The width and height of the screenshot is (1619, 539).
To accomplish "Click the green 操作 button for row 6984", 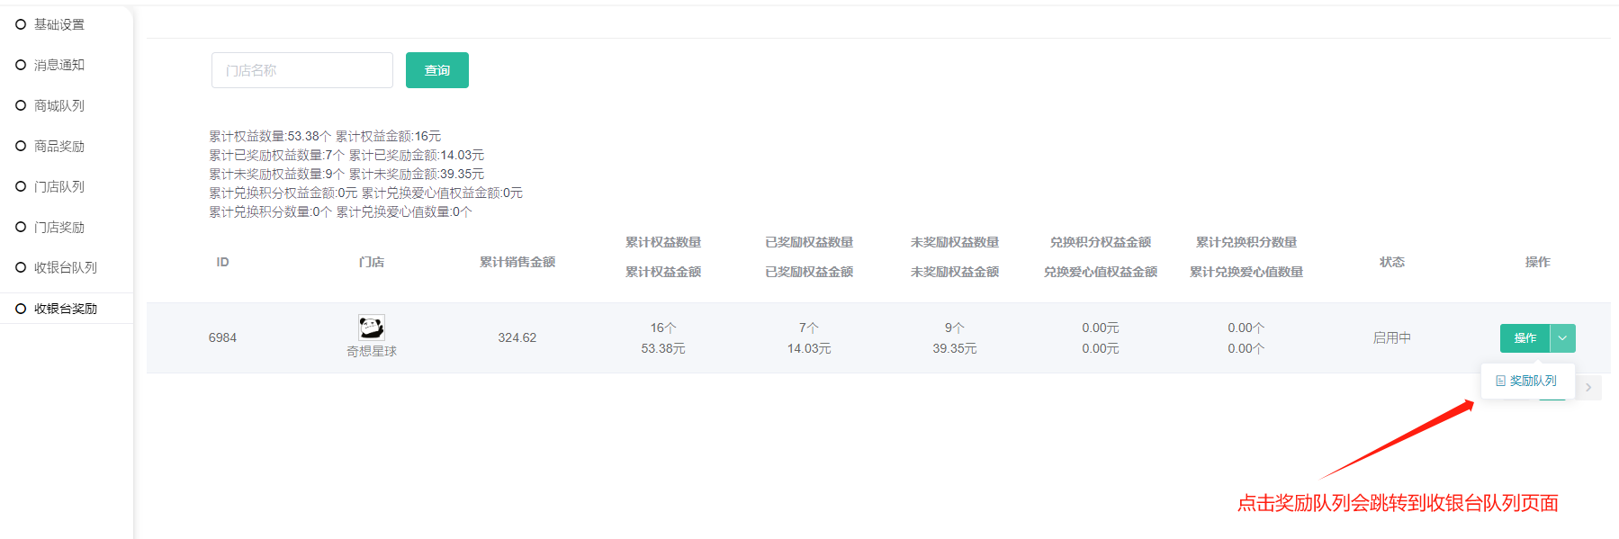I will (1525, 337).
